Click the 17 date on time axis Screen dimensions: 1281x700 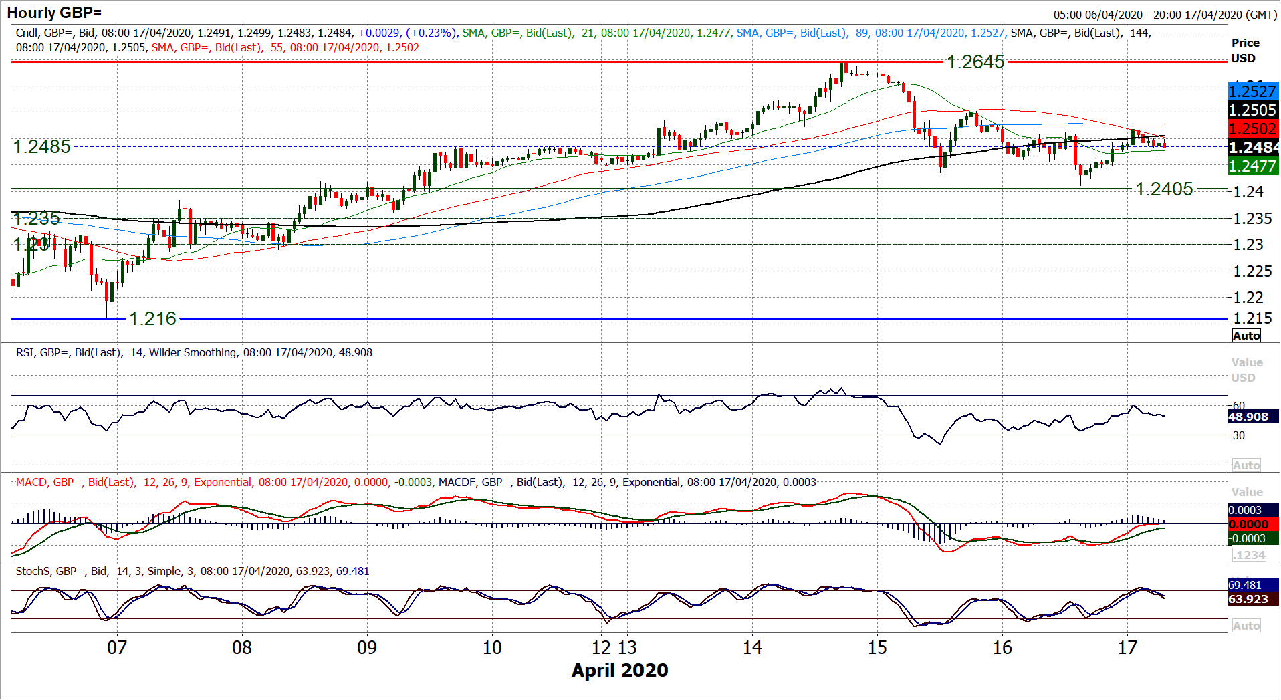(x=1127, y=647)
